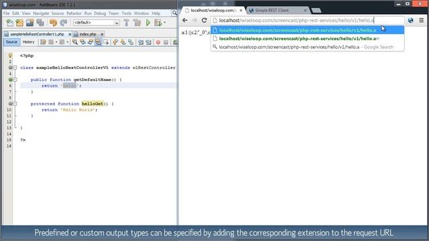Click the Build Project hammer icon
Image resolution: width=429 pixels, height=241 pixels.
point(127,23)
